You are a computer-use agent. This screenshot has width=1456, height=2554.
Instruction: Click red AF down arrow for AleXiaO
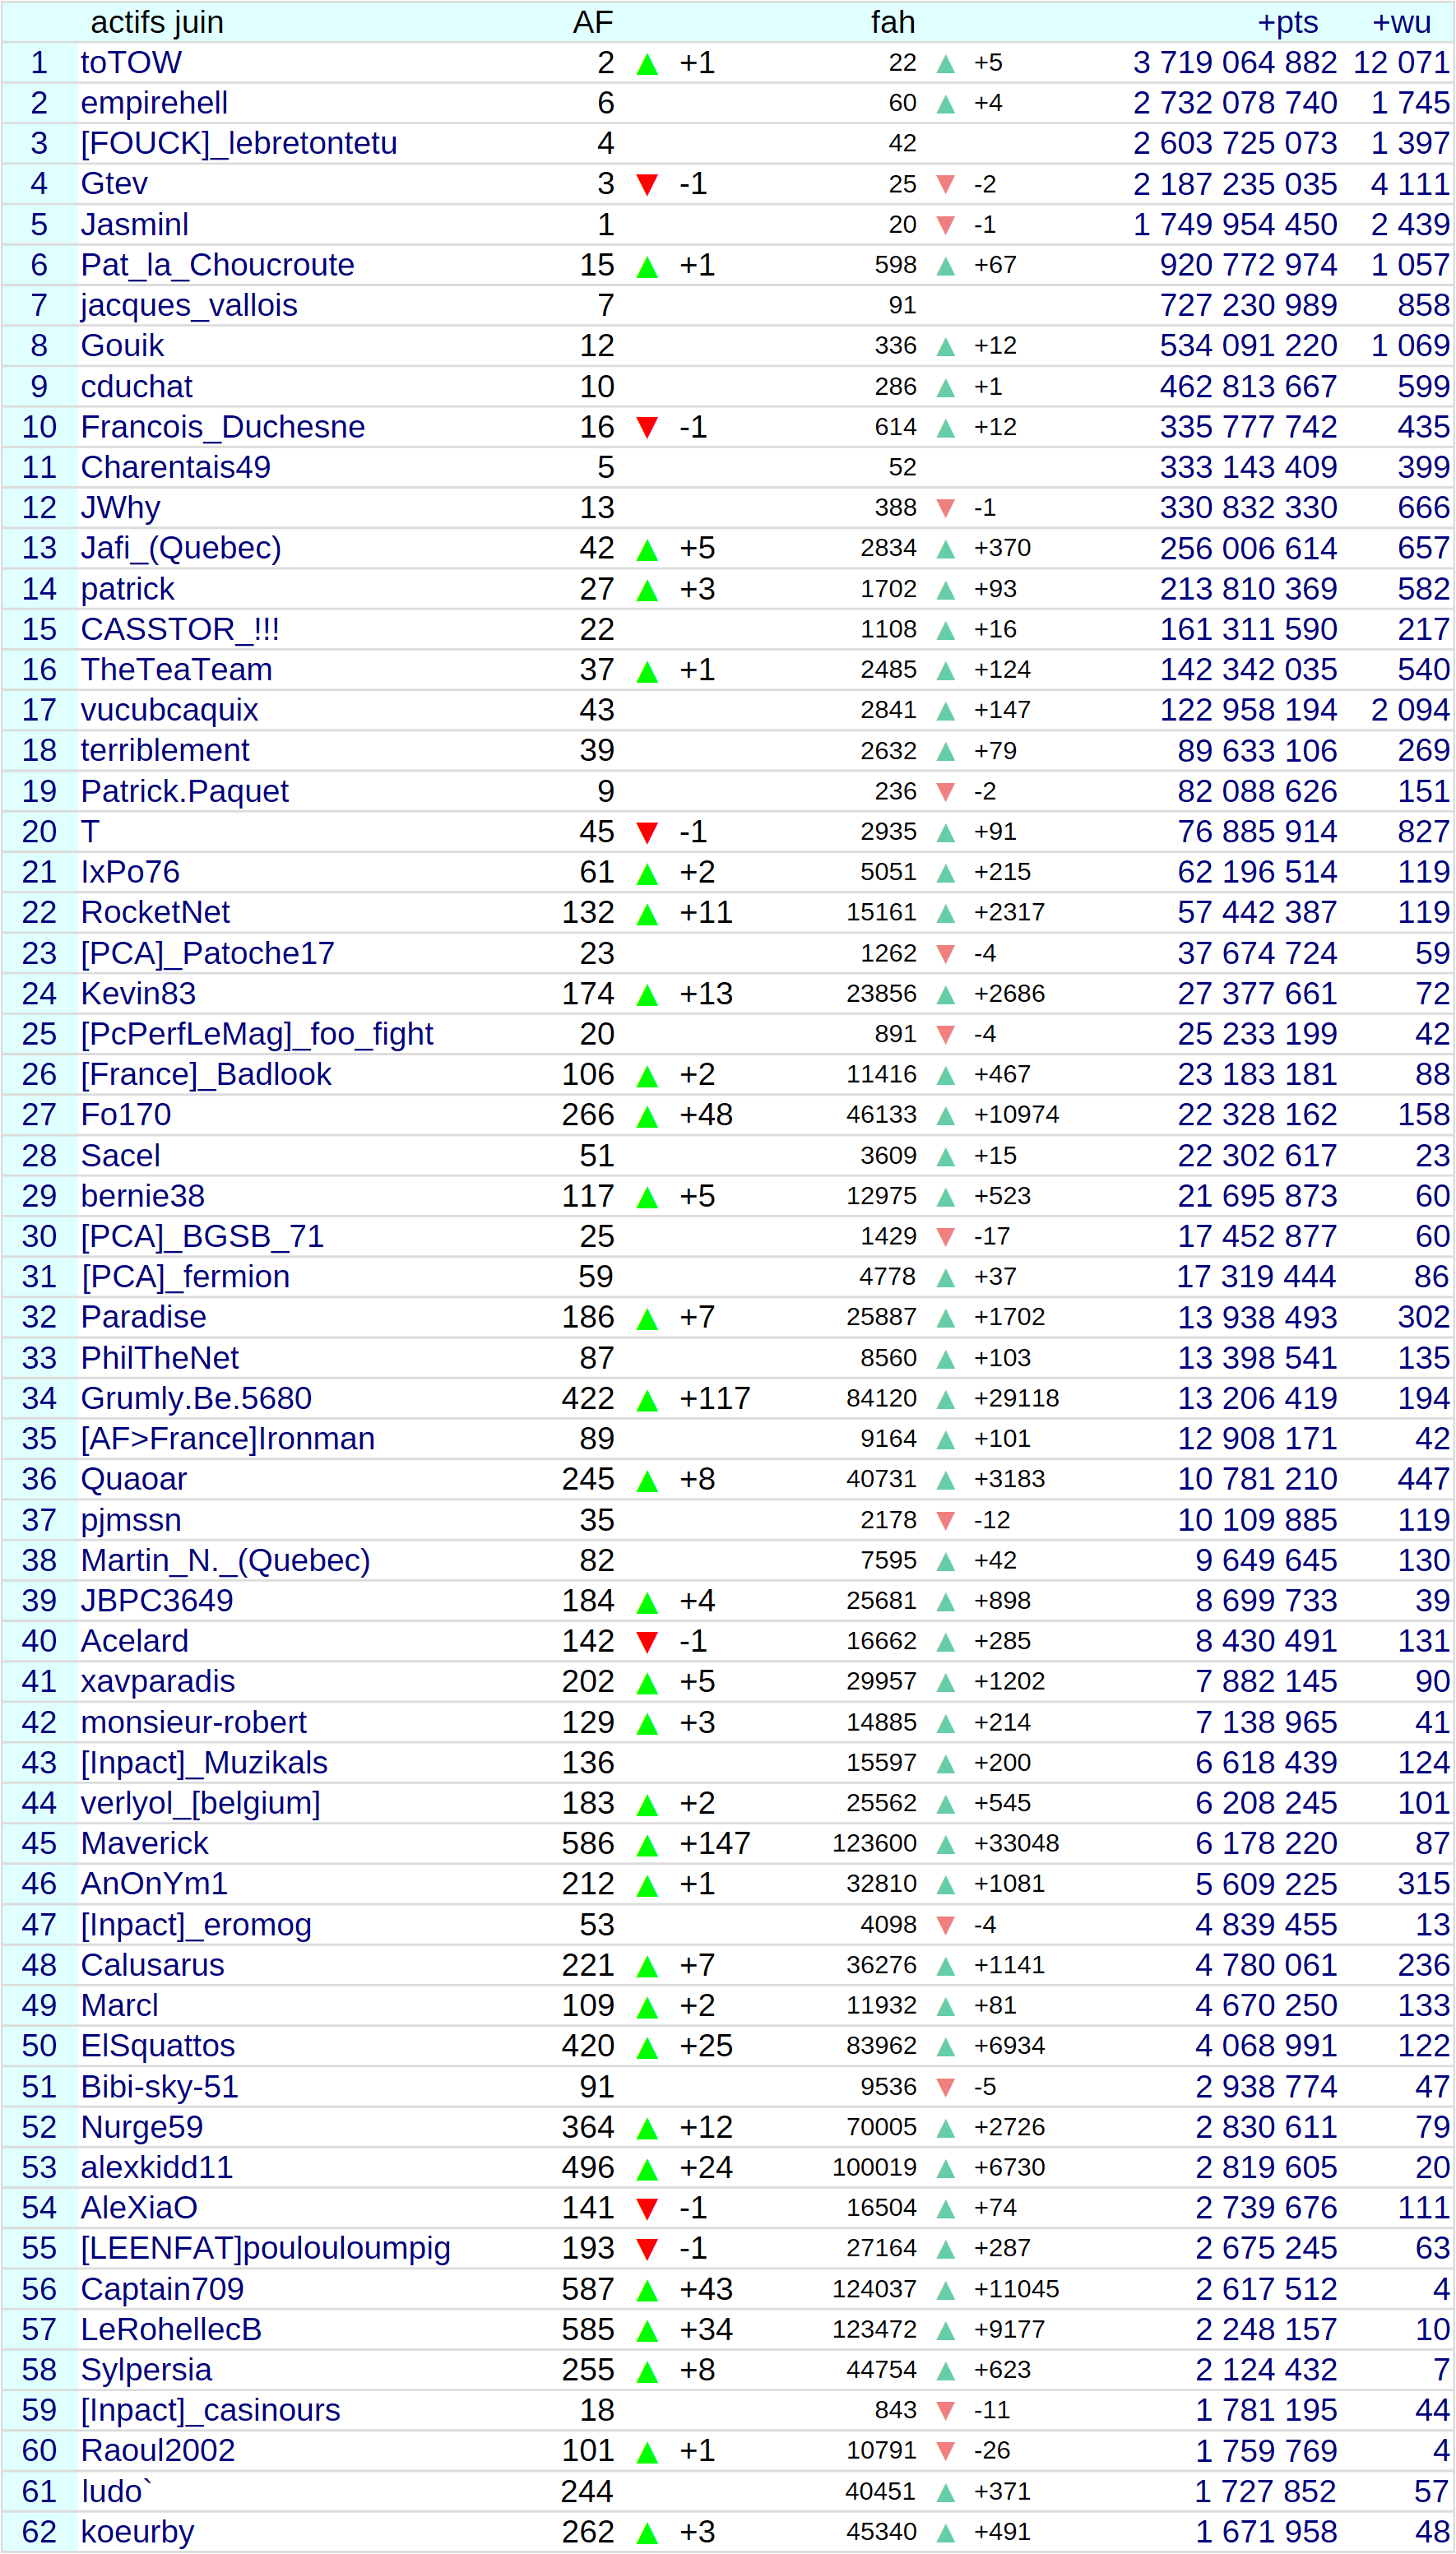[647, 2209]
